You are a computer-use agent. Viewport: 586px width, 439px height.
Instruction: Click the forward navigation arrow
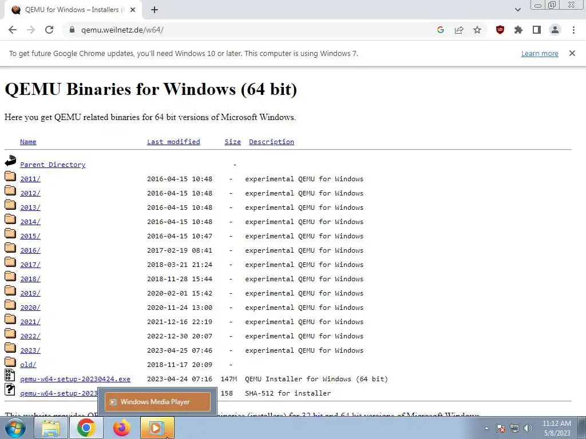click(x=31, y=30)
